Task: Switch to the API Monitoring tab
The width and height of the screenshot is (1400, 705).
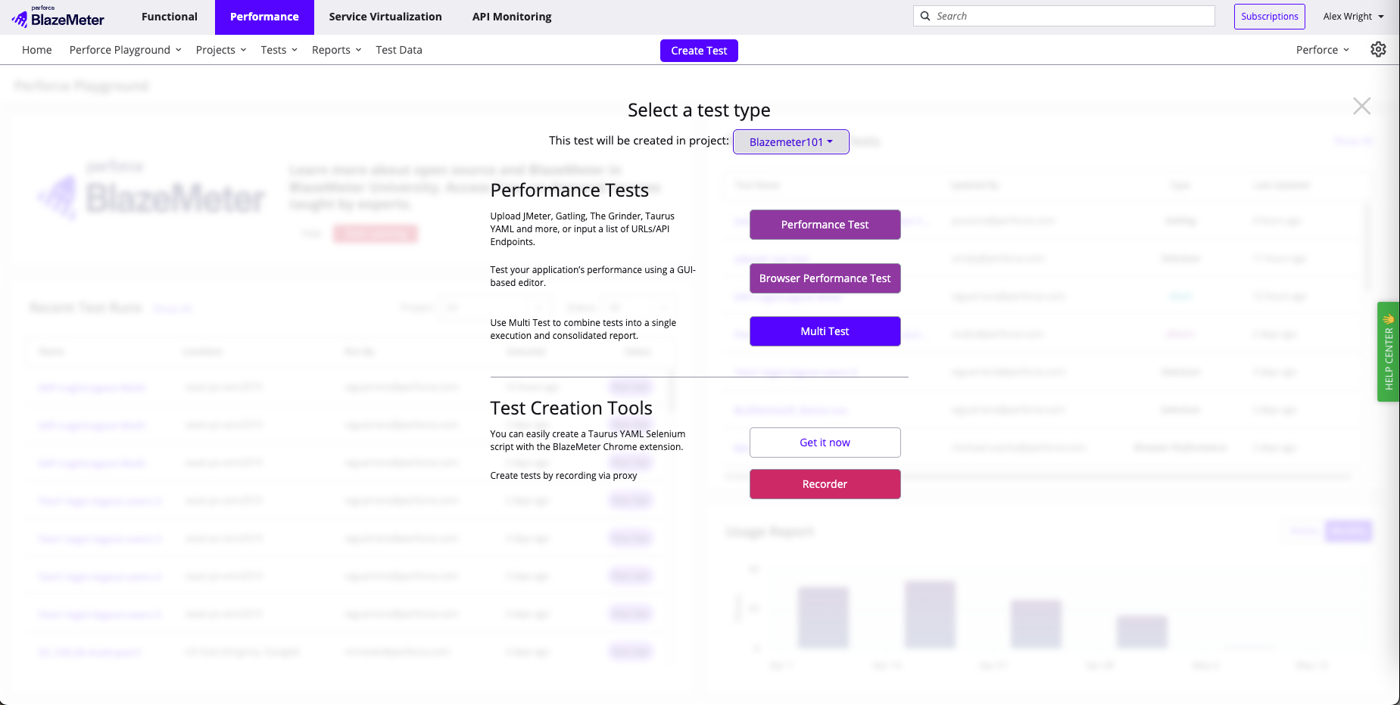Action: [x=511, y=16]
